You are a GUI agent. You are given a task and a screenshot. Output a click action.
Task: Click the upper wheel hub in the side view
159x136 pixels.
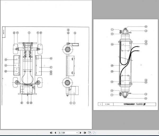[68, 49]
